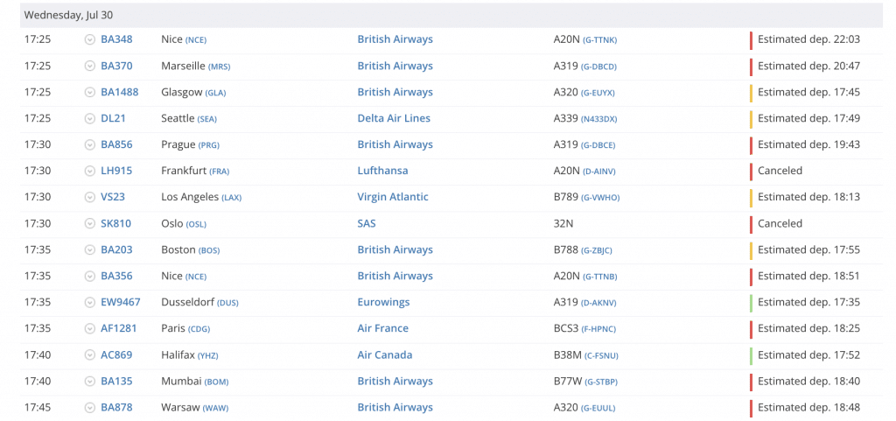
Task: Open the Lufthansa airline link
Action: [x=382, y=171]
